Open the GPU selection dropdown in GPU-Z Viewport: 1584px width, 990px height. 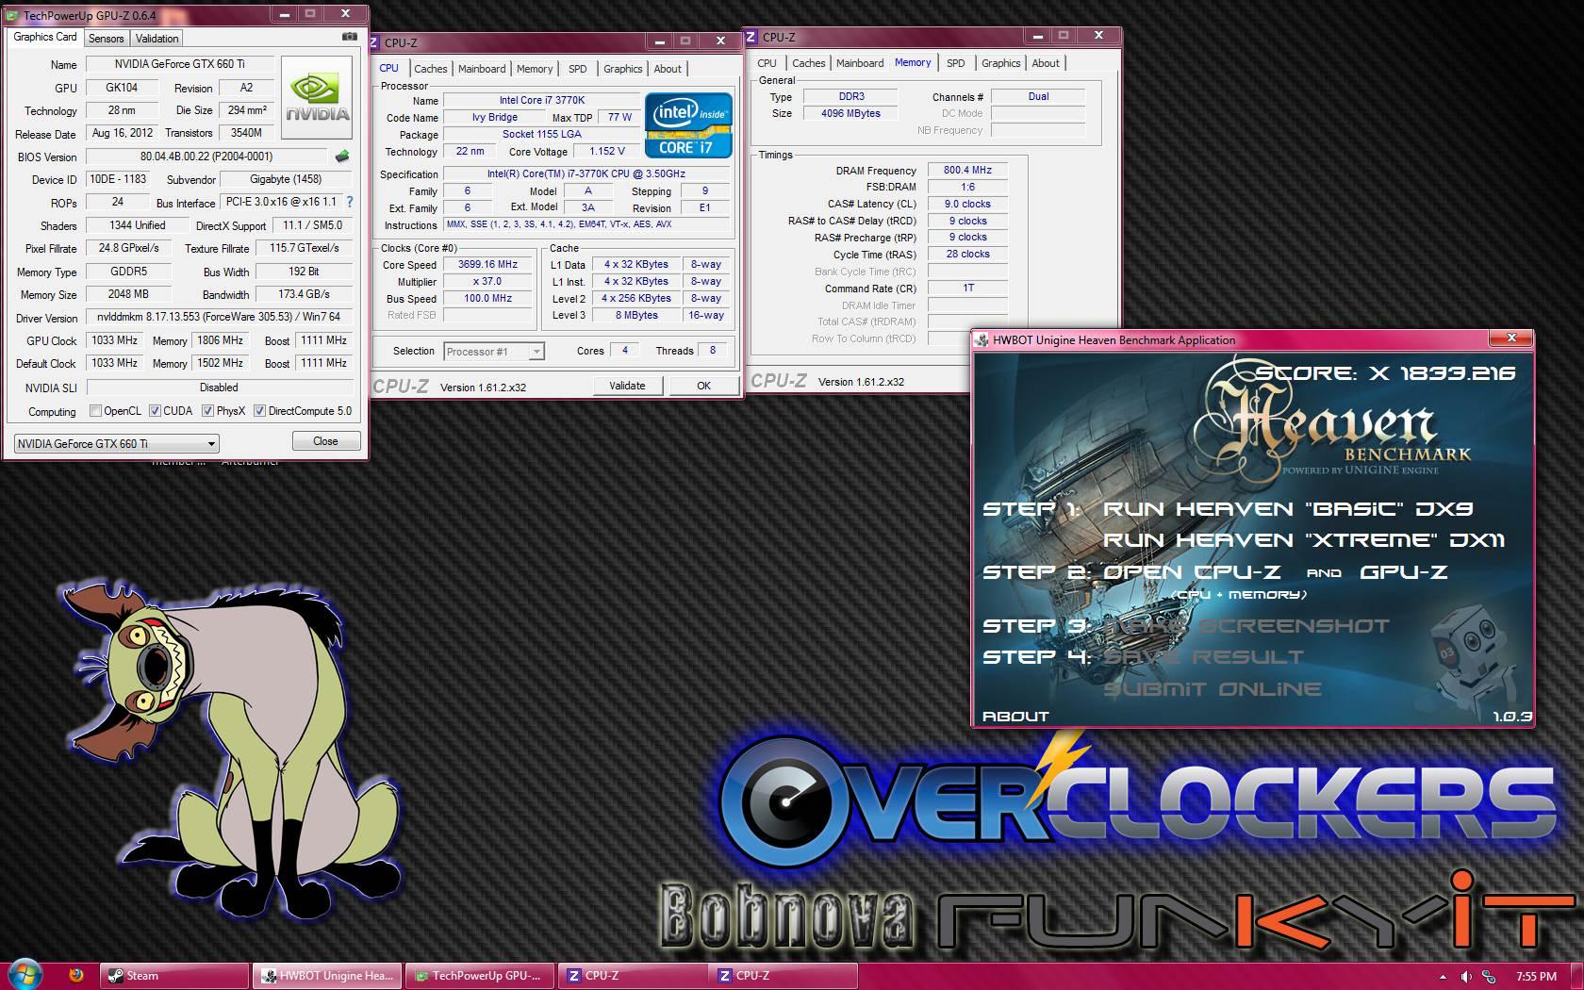tap(116, 443)
